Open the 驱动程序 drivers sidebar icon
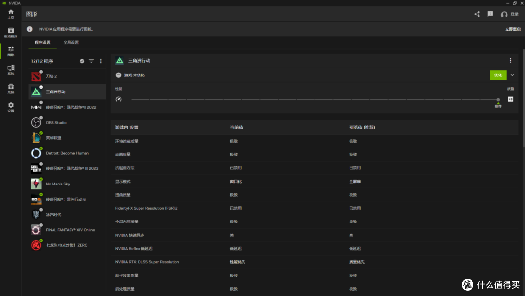The height and width of the screenshot is (296, 525). (x=11, y=33)
